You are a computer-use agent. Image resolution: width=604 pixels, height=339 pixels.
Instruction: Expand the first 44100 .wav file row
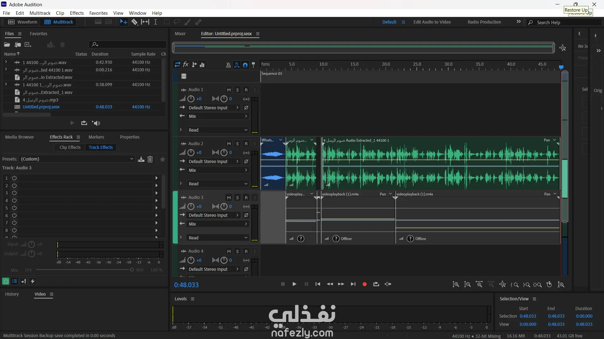click(x=6, y=62)
